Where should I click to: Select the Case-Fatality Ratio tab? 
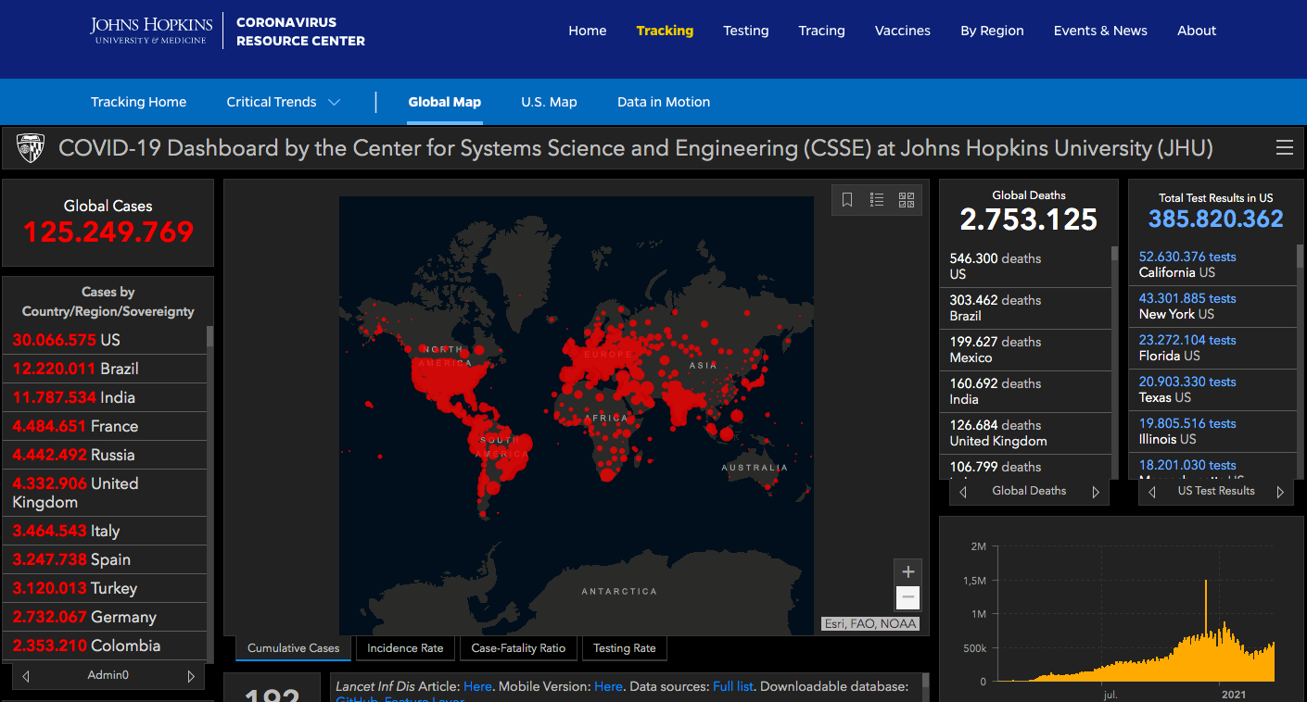click(x=518, y=648)
